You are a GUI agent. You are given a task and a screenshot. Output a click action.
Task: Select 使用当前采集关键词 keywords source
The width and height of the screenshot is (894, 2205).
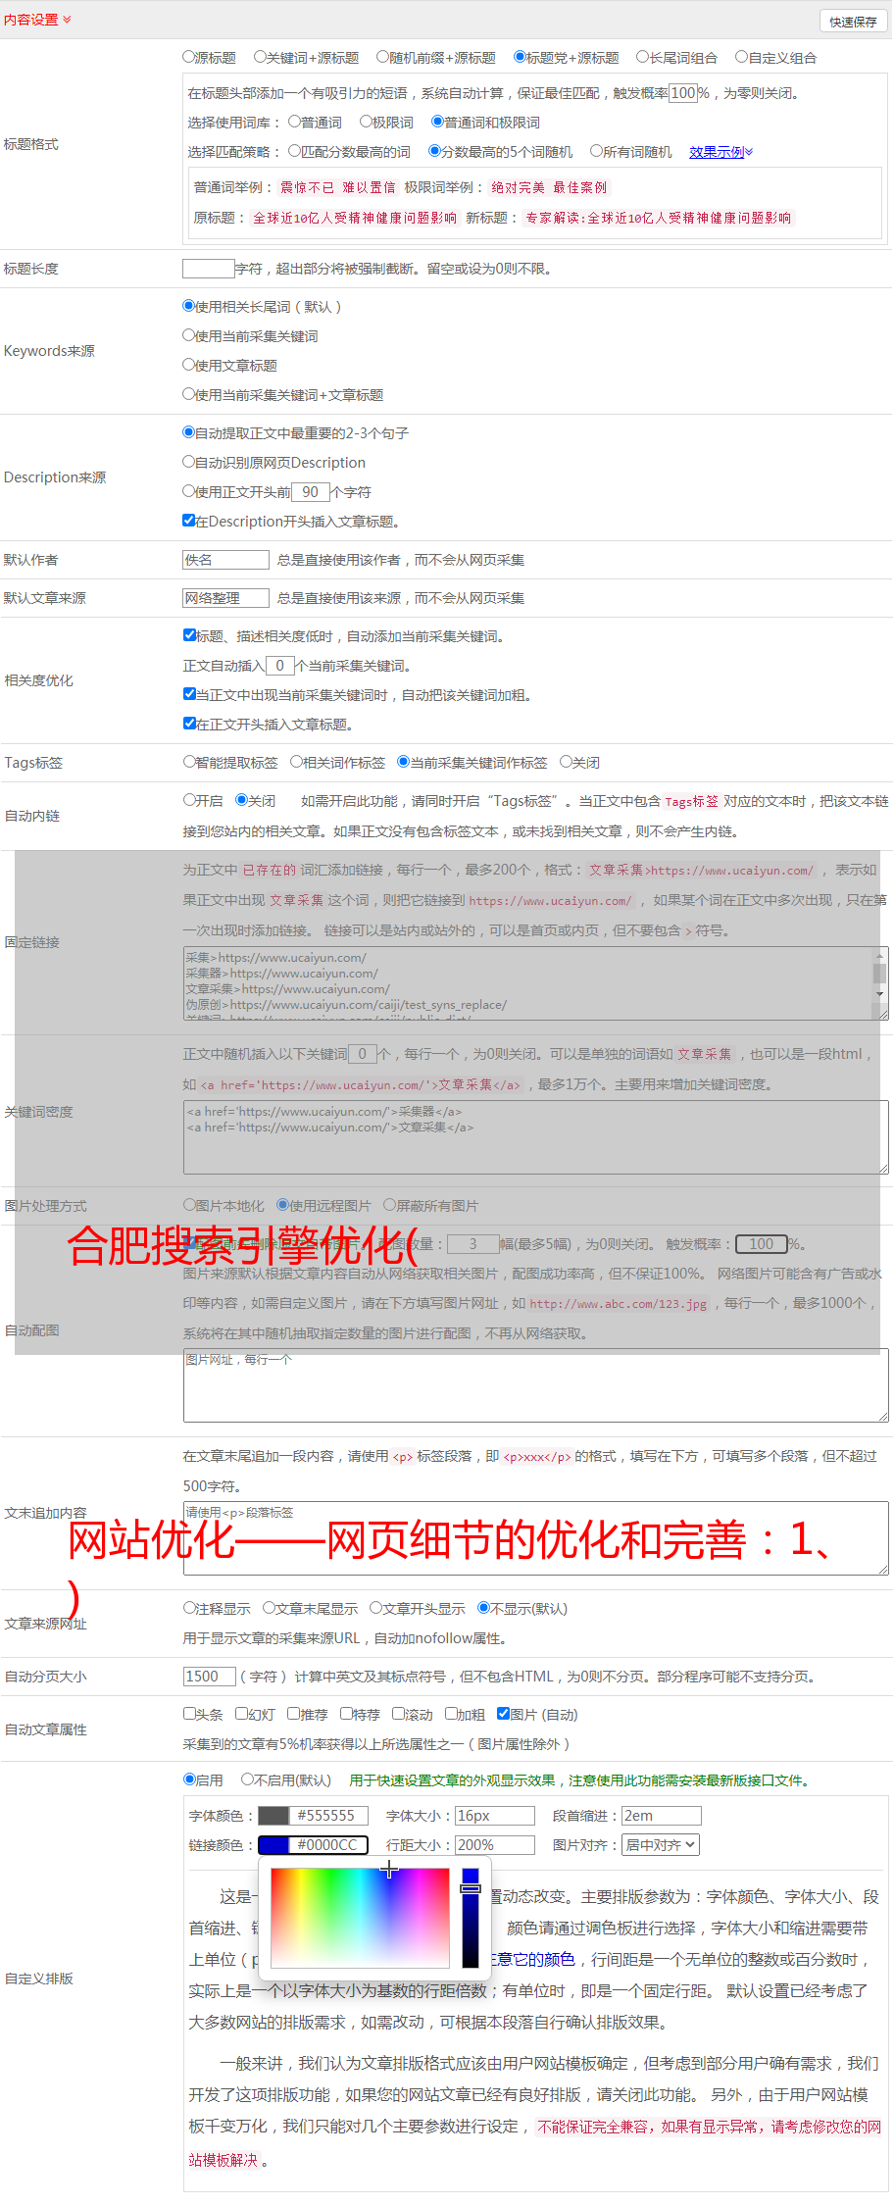tap(188, 335)
